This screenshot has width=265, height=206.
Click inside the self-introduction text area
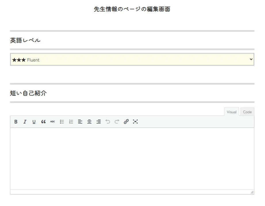[132, 159]
